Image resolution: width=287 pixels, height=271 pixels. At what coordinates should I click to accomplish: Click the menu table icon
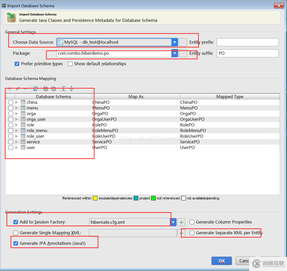click(23, 108)
